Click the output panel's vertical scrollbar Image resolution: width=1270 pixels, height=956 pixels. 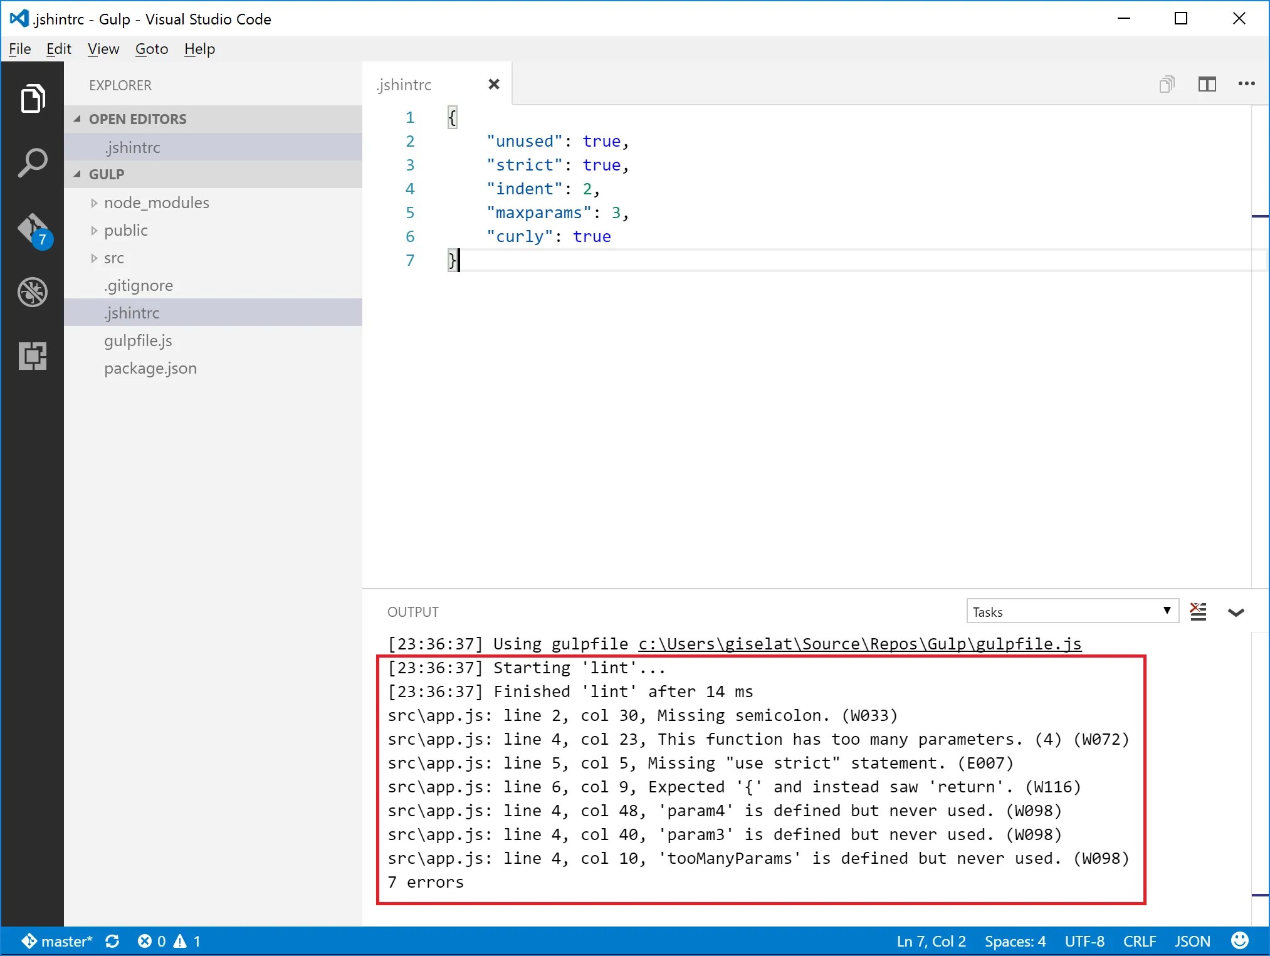coord(1260,779)
